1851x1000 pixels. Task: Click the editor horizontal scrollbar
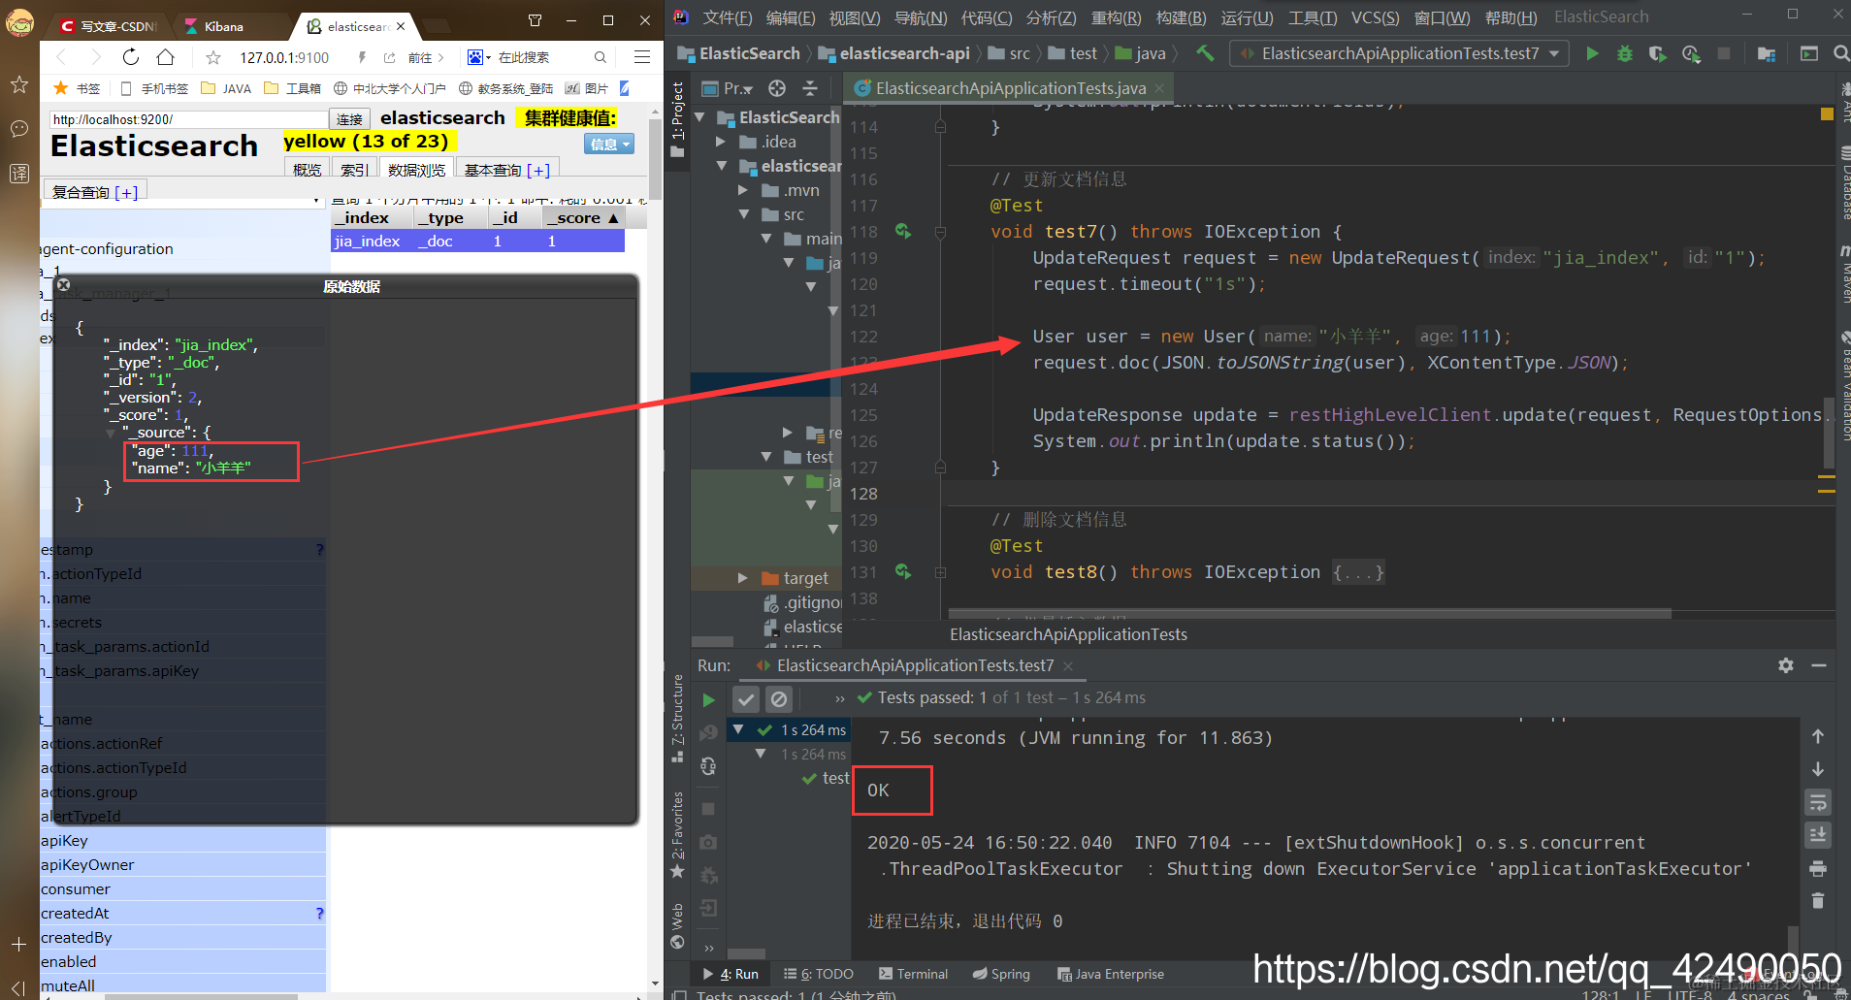[x=1310, y=614]
